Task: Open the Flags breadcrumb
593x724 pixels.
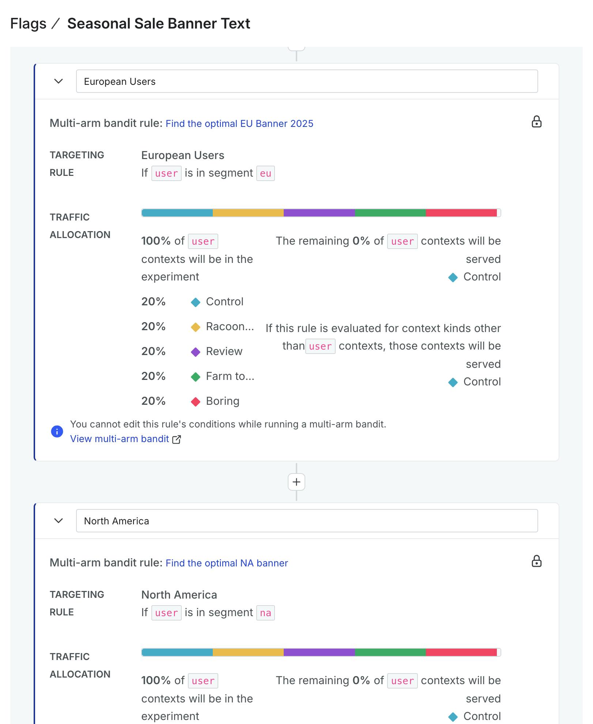Action: 29,24
